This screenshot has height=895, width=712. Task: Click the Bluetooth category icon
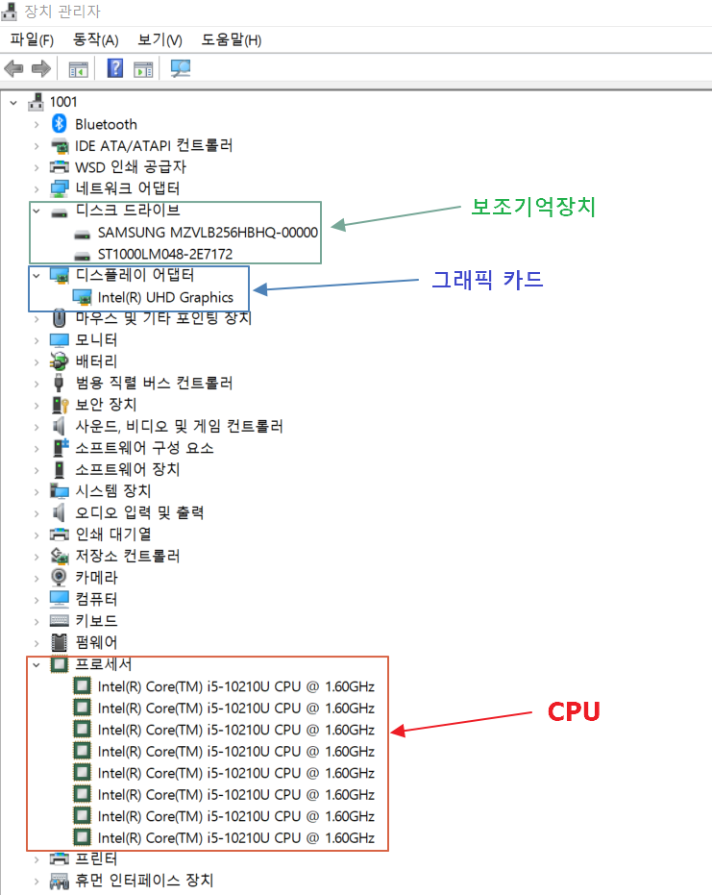tap(60, 123)
